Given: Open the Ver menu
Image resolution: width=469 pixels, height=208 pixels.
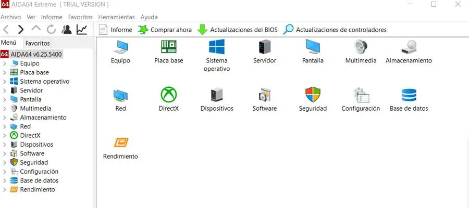Looking at the screenshot, I should 31,17.
